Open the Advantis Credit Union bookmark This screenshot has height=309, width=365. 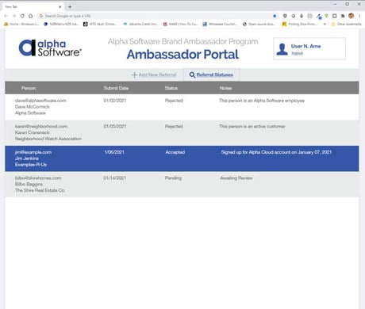pos(140,24)
